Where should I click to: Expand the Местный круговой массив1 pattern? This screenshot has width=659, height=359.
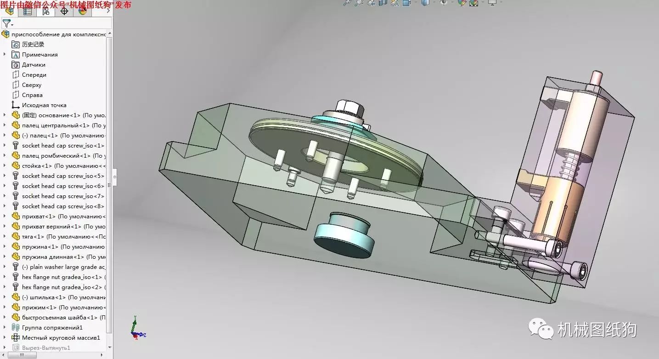(x=5, y=338)
